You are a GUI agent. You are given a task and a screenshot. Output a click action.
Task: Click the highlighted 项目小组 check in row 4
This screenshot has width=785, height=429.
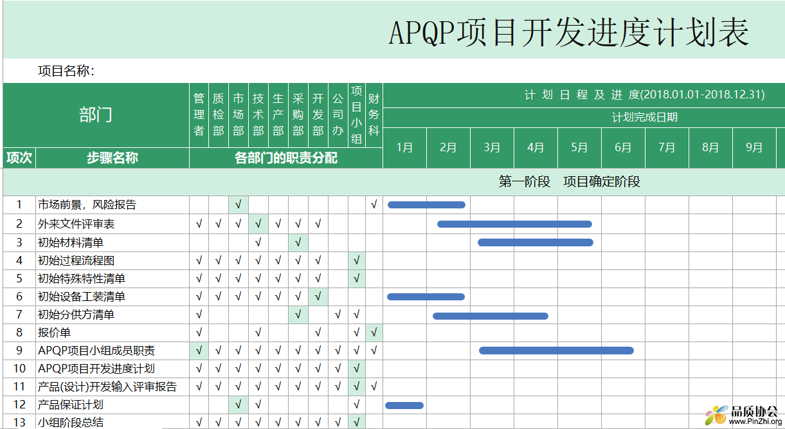[357, 260]
